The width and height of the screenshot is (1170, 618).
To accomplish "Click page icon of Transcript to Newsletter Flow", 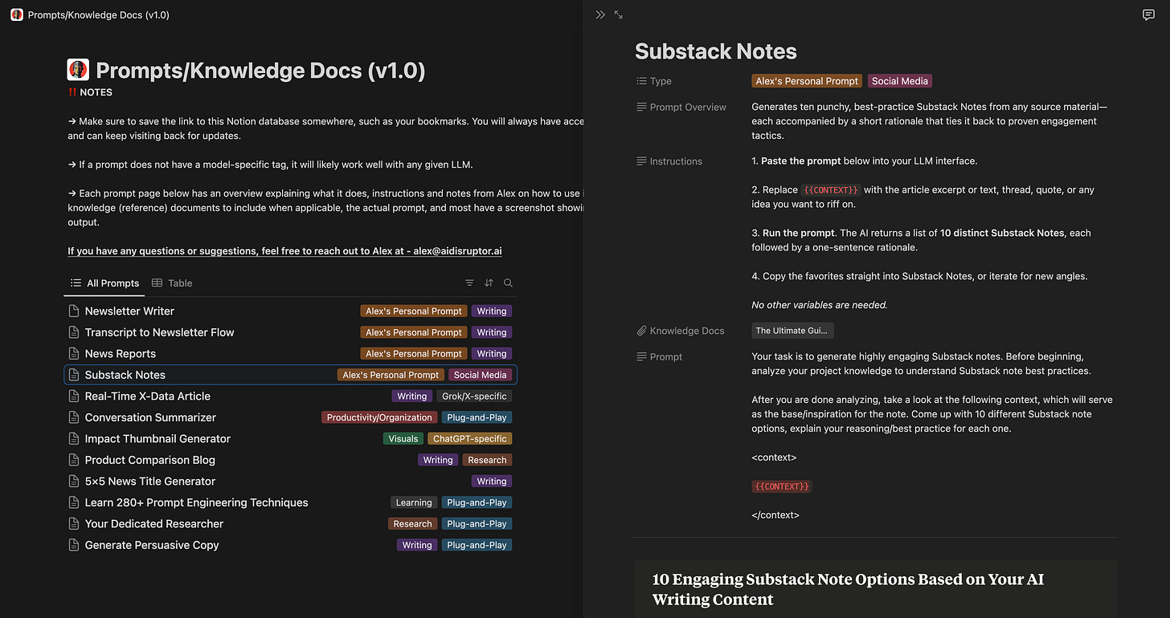I will coord(74,332).
